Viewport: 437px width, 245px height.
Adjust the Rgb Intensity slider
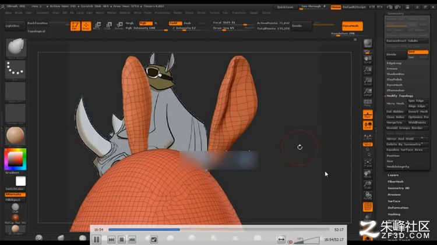click(x=146, y=28)
